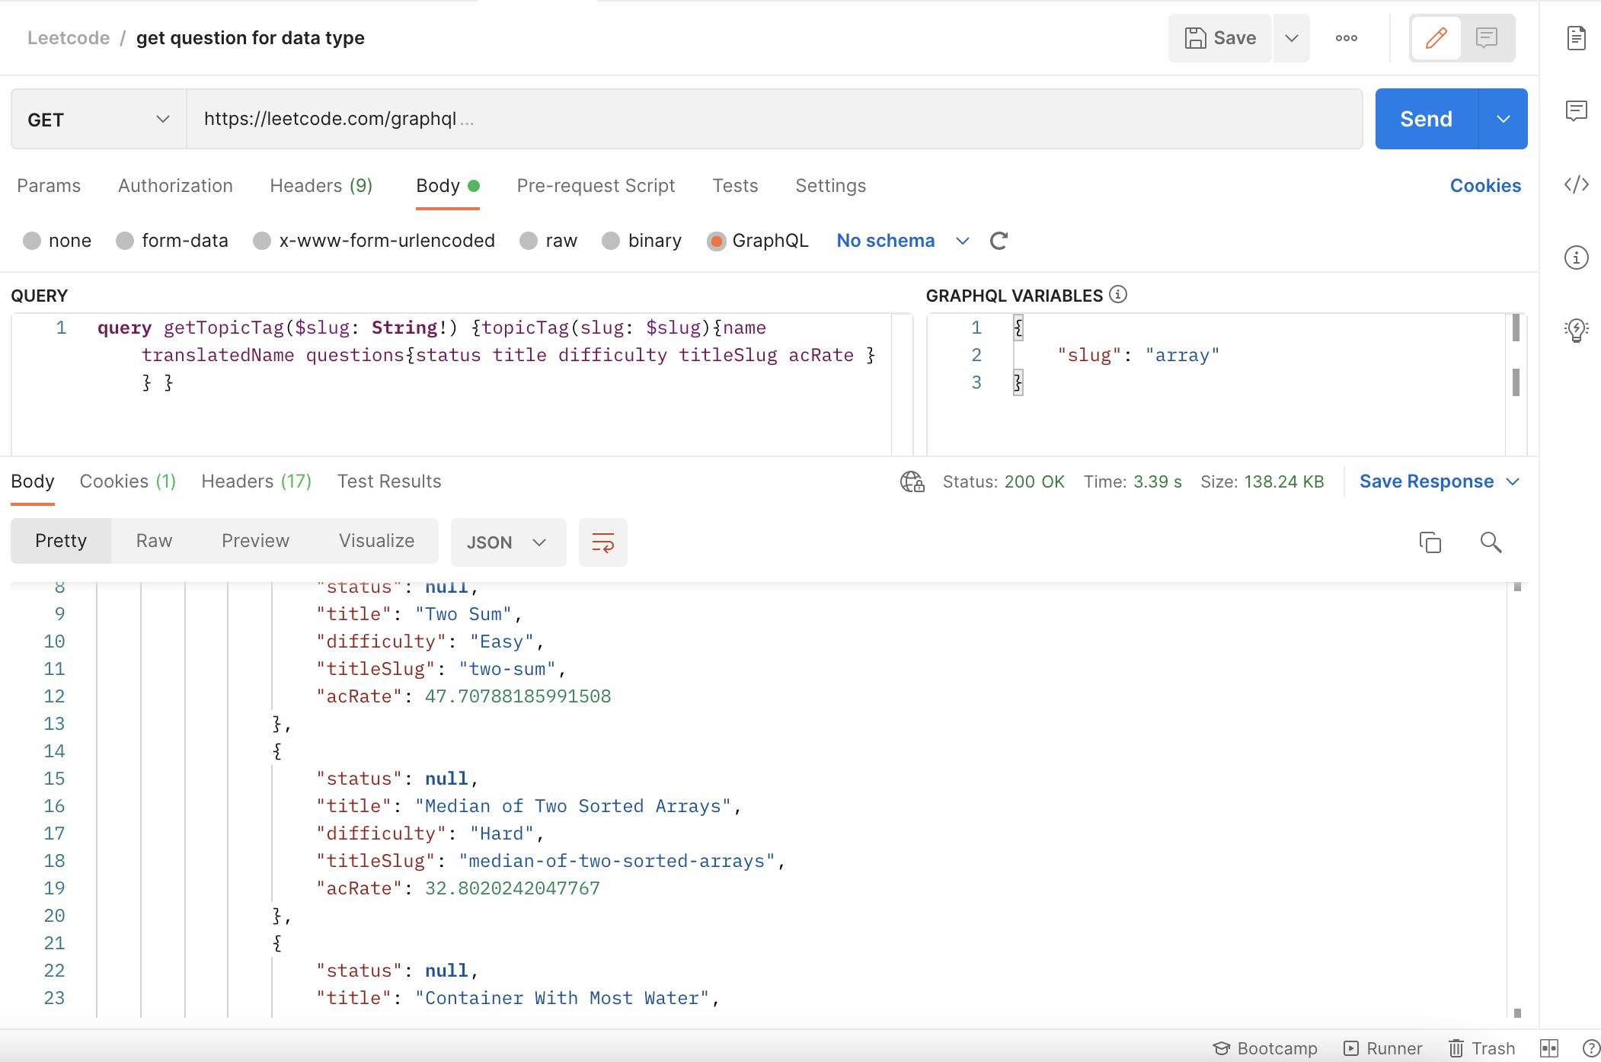
Task: Expand the Save Response dropdown
Action: coord(1513,481)
